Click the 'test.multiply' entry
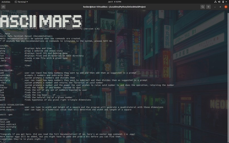Viewport: 229px width, 143px height. [x=8, y=127]
